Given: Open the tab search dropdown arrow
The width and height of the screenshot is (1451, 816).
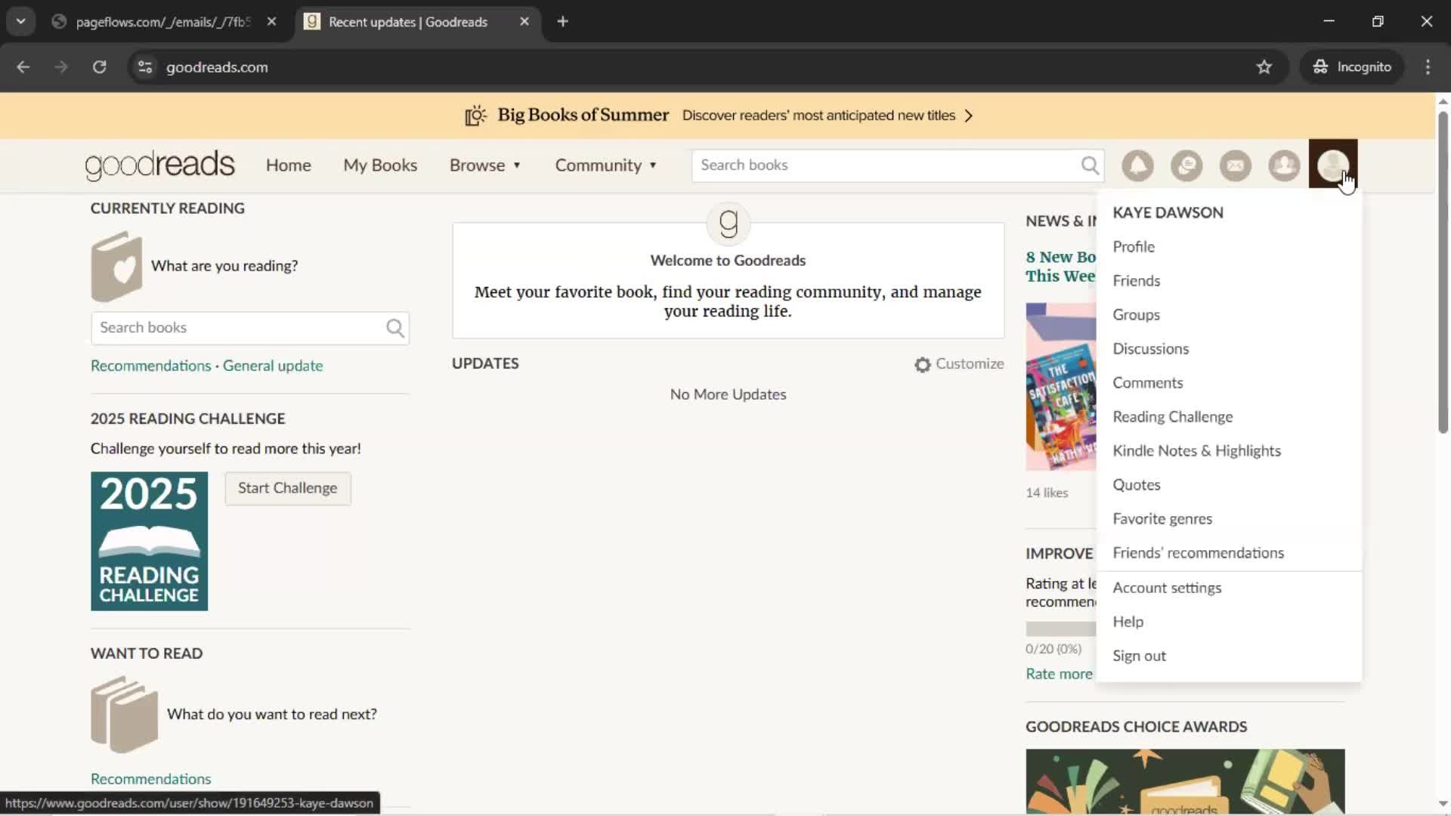Looking at the screenshot, I should [x=20, y=22].
